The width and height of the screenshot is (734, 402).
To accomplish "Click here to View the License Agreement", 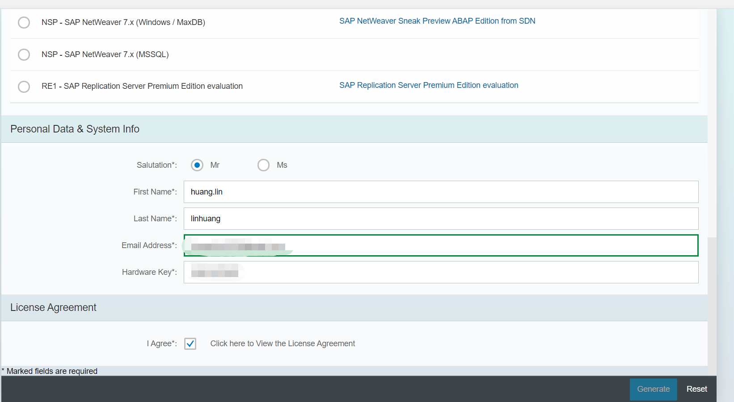I will pyautogui.click(x=283, y=344).
